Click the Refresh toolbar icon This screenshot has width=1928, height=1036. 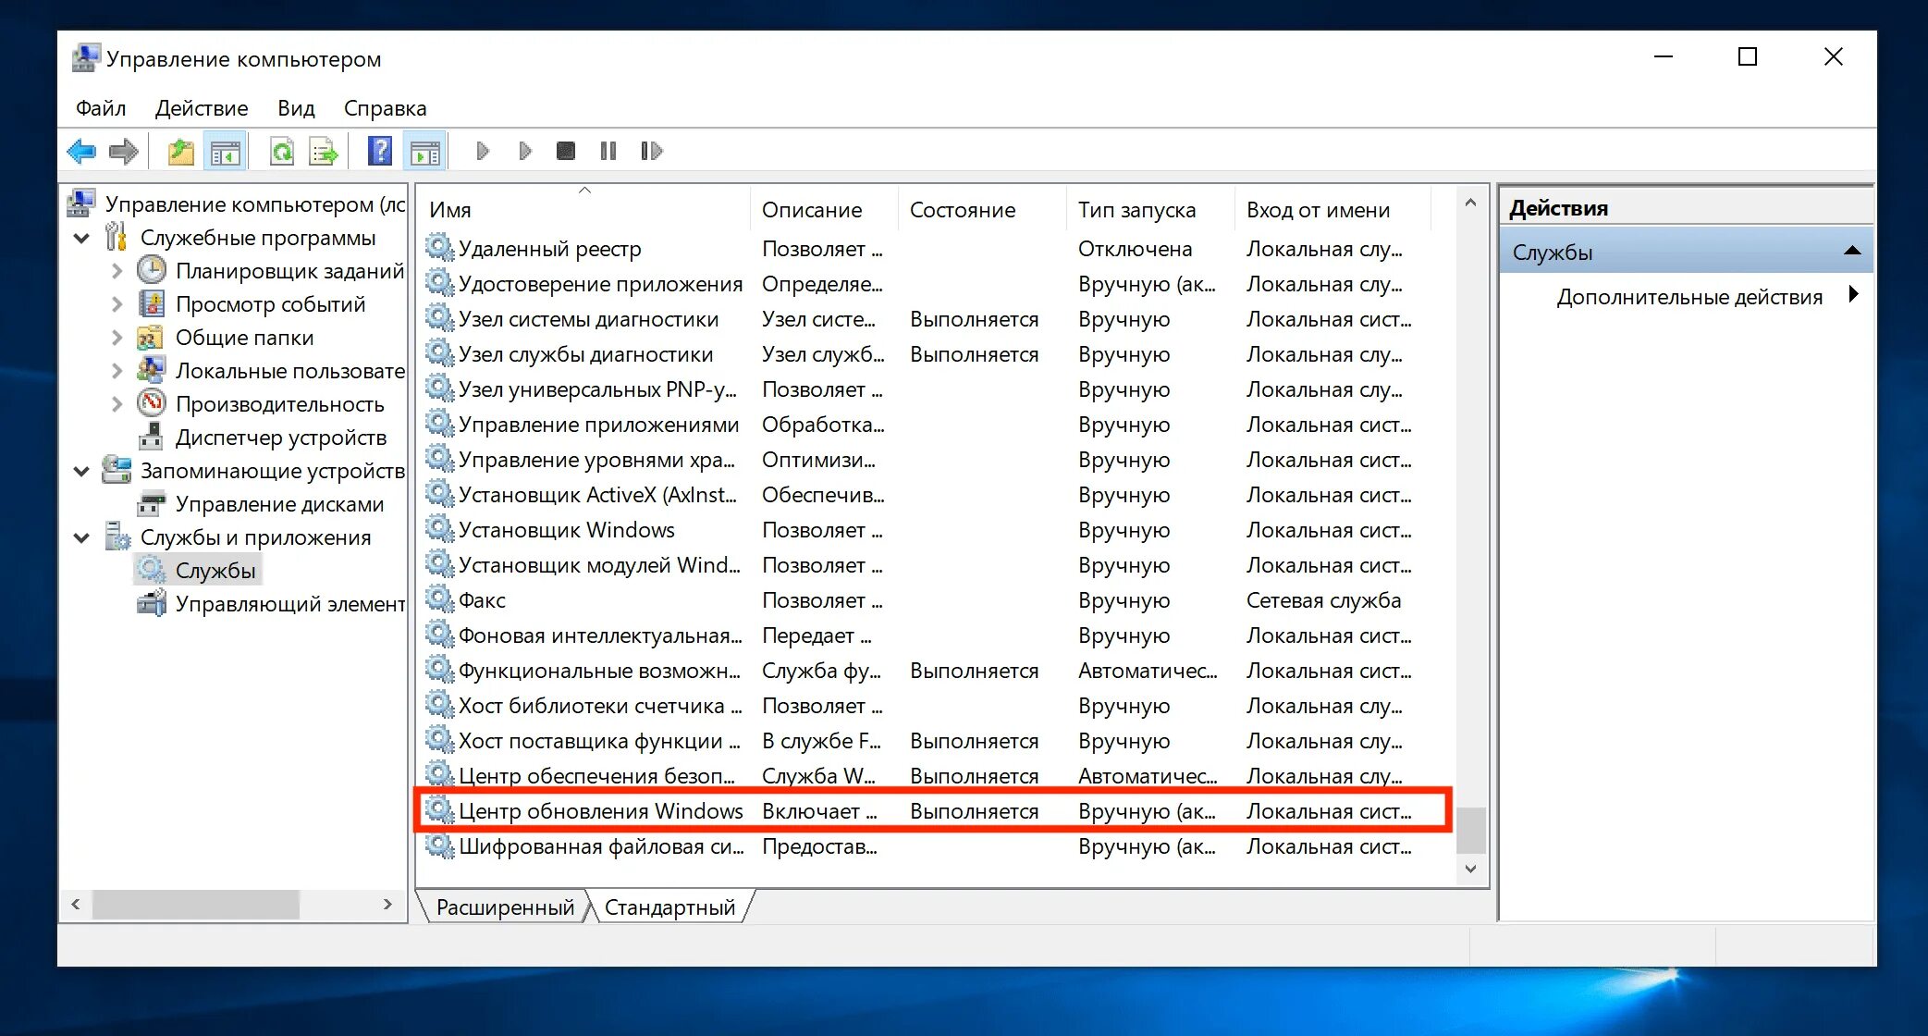(x=281, y=151)
